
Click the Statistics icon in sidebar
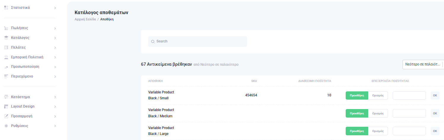(x=6, y=8)
